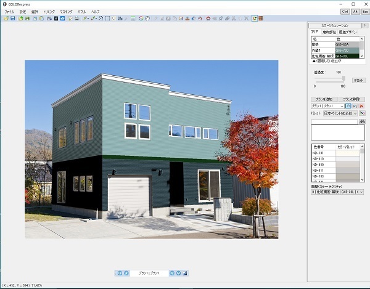The image size is (370, 289).
Task: Toggle the Alt key button
Action: click(354, 11)
